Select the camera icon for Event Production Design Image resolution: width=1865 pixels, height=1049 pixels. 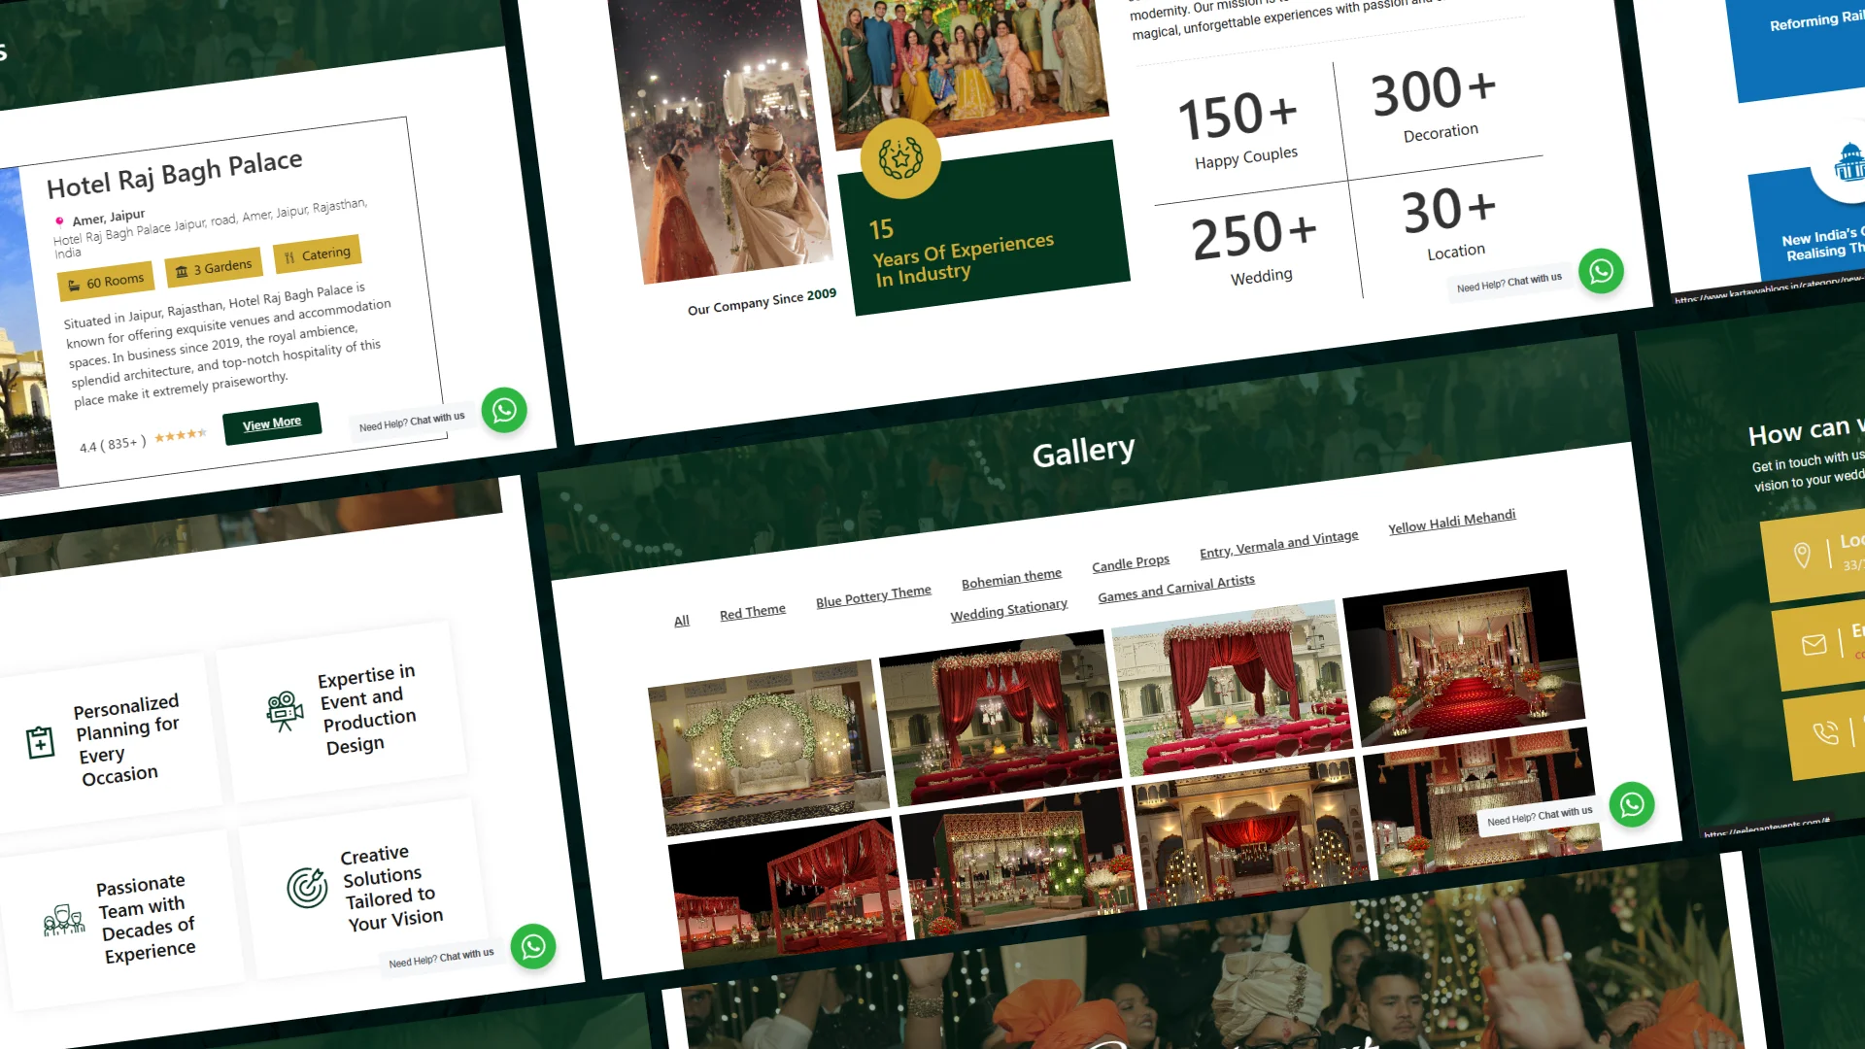coord(285,712)
